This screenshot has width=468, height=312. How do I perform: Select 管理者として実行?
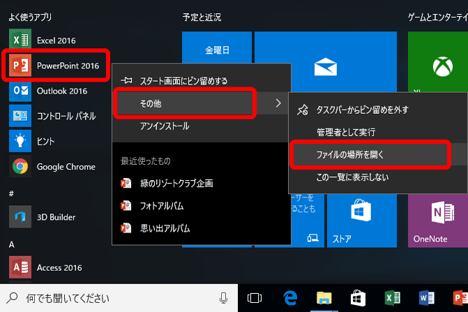(378, 132)
